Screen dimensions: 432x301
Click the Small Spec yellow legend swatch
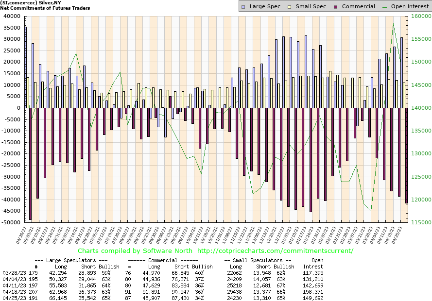click(x=290, y=6)
